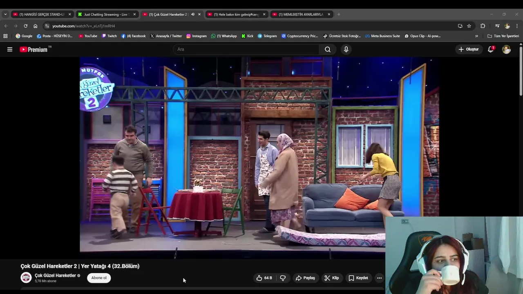Close the Hele bakın kim gelmiş tab
The width and height of the screenshot is (523, 294).
click(x=264, y=14)
